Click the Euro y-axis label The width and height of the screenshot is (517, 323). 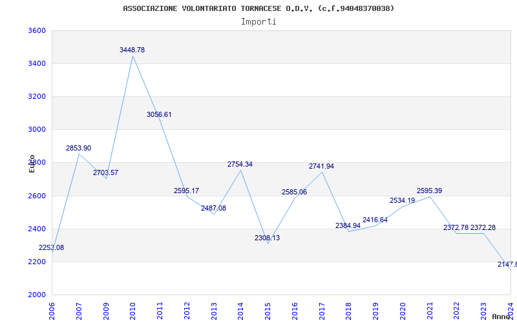tap(32, 163)
